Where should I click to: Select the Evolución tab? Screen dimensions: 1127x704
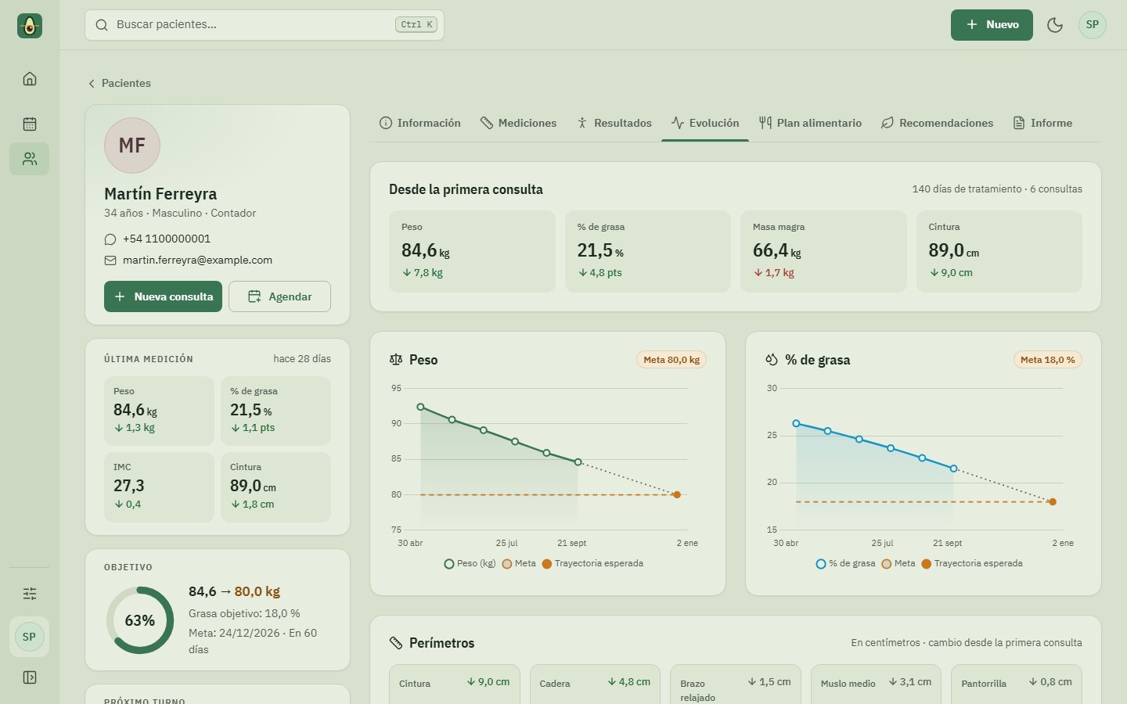tap(705, 123)
